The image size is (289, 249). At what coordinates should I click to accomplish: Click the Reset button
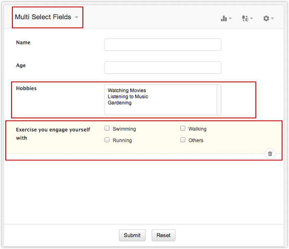[163, 235]
